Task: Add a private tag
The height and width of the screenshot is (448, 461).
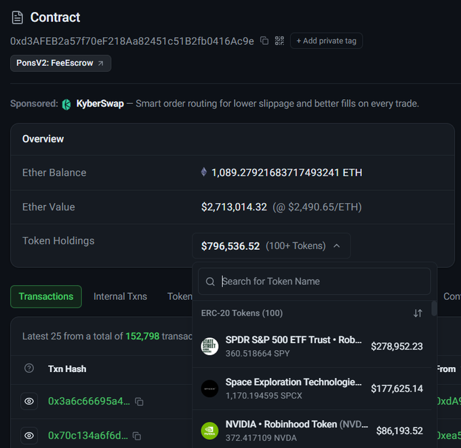Action: click(326, 41)
